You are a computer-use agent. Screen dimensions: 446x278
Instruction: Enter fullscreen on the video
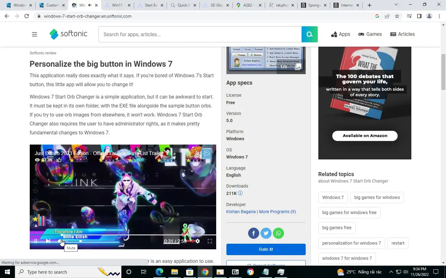tap(210, 241)
